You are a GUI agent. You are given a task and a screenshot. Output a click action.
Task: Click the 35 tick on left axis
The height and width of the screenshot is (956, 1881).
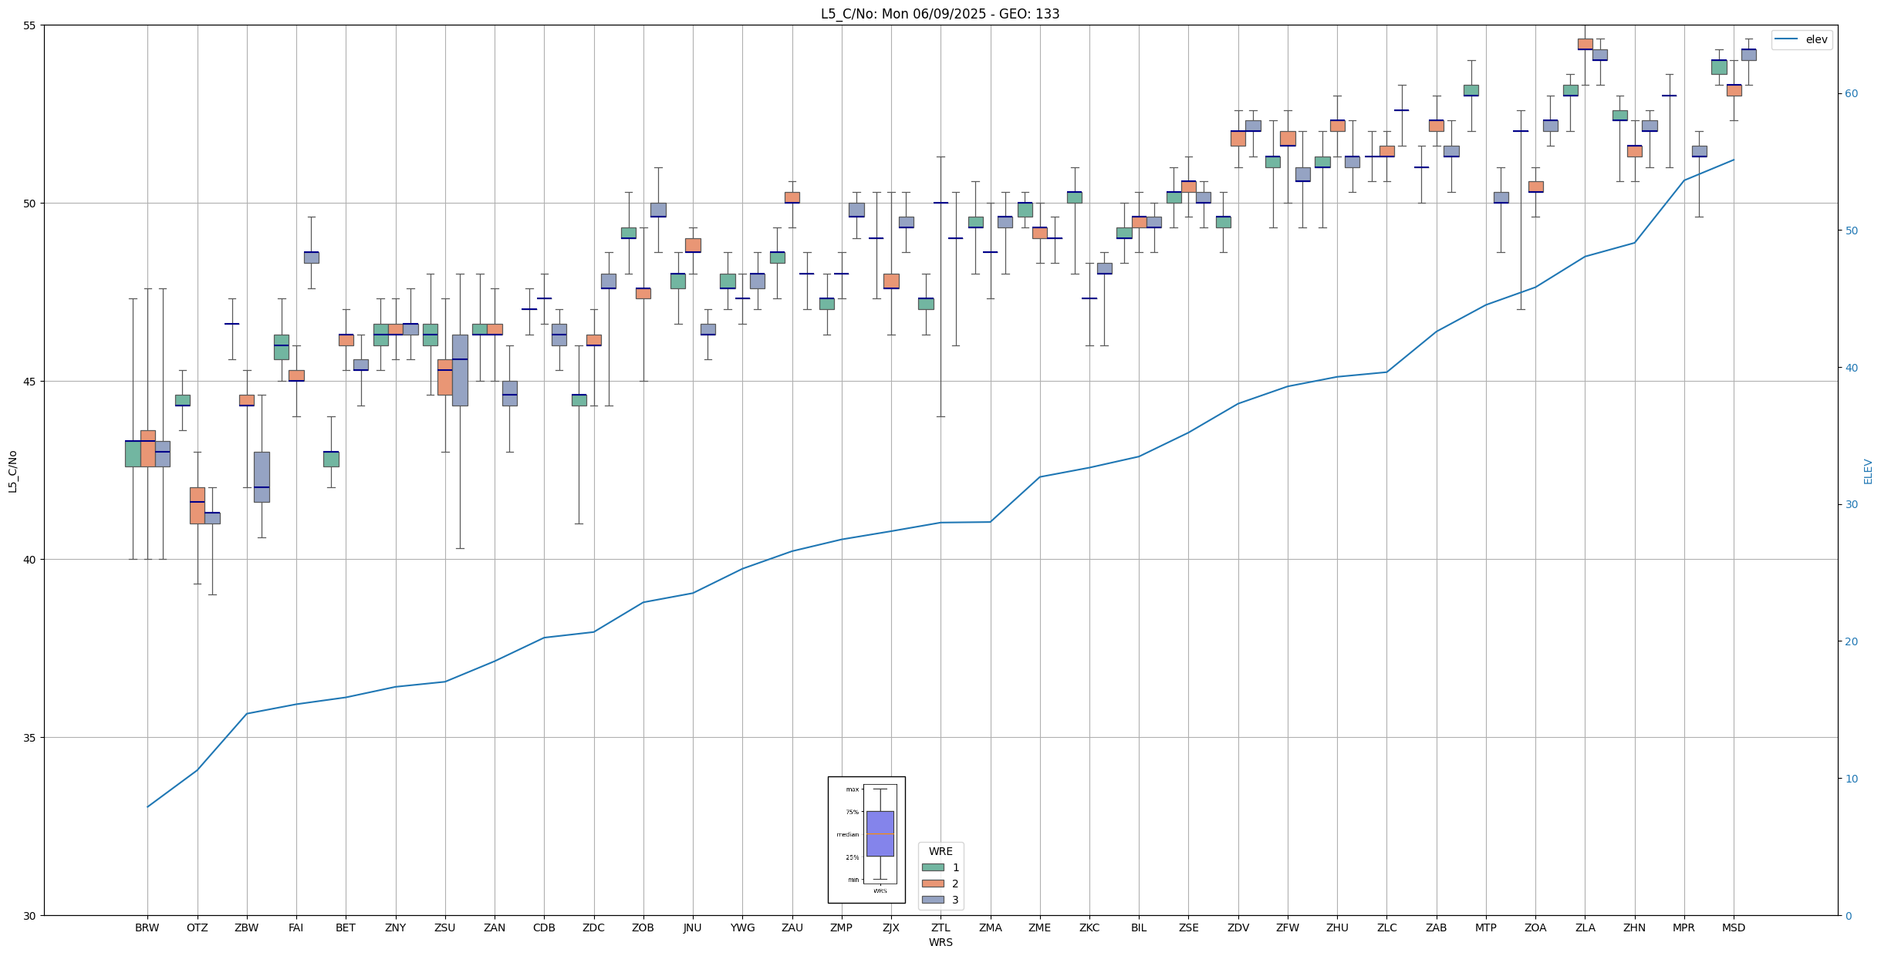click(x=31, y=738)
